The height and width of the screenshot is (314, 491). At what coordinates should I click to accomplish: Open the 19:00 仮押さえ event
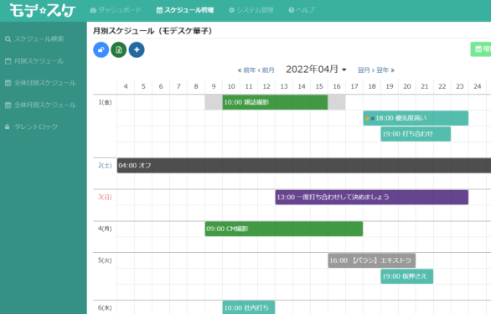[x=406, y=276]
